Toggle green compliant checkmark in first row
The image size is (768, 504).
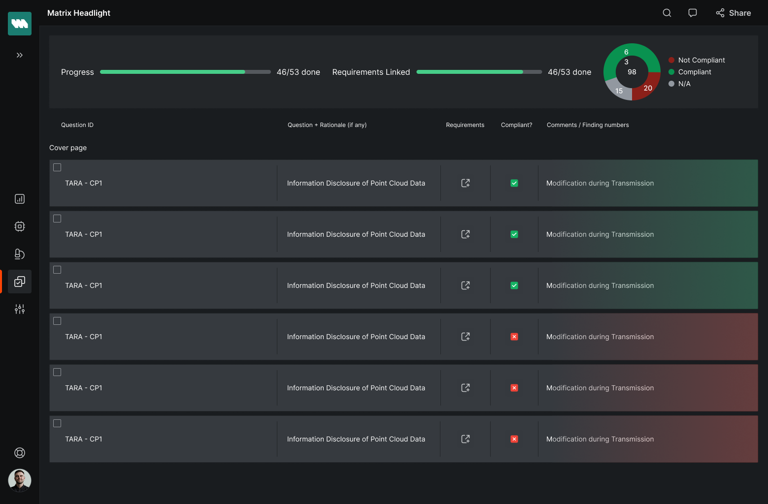click(514, 183)
